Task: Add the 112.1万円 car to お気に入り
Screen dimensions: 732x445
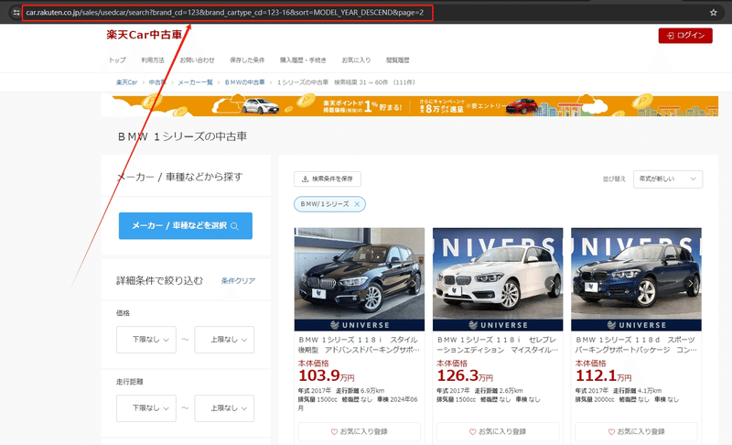Action: [x=636, y=432]
